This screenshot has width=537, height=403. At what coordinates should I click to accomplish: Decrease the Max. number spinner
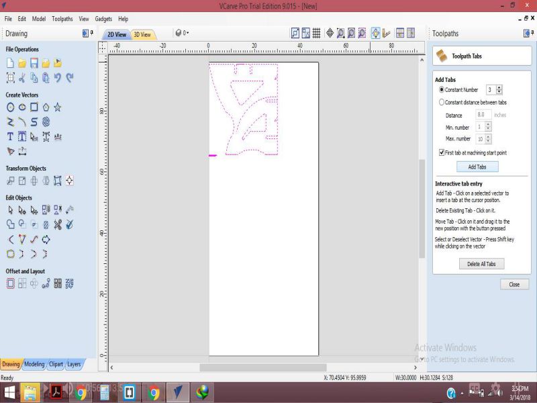pos(489,141)
